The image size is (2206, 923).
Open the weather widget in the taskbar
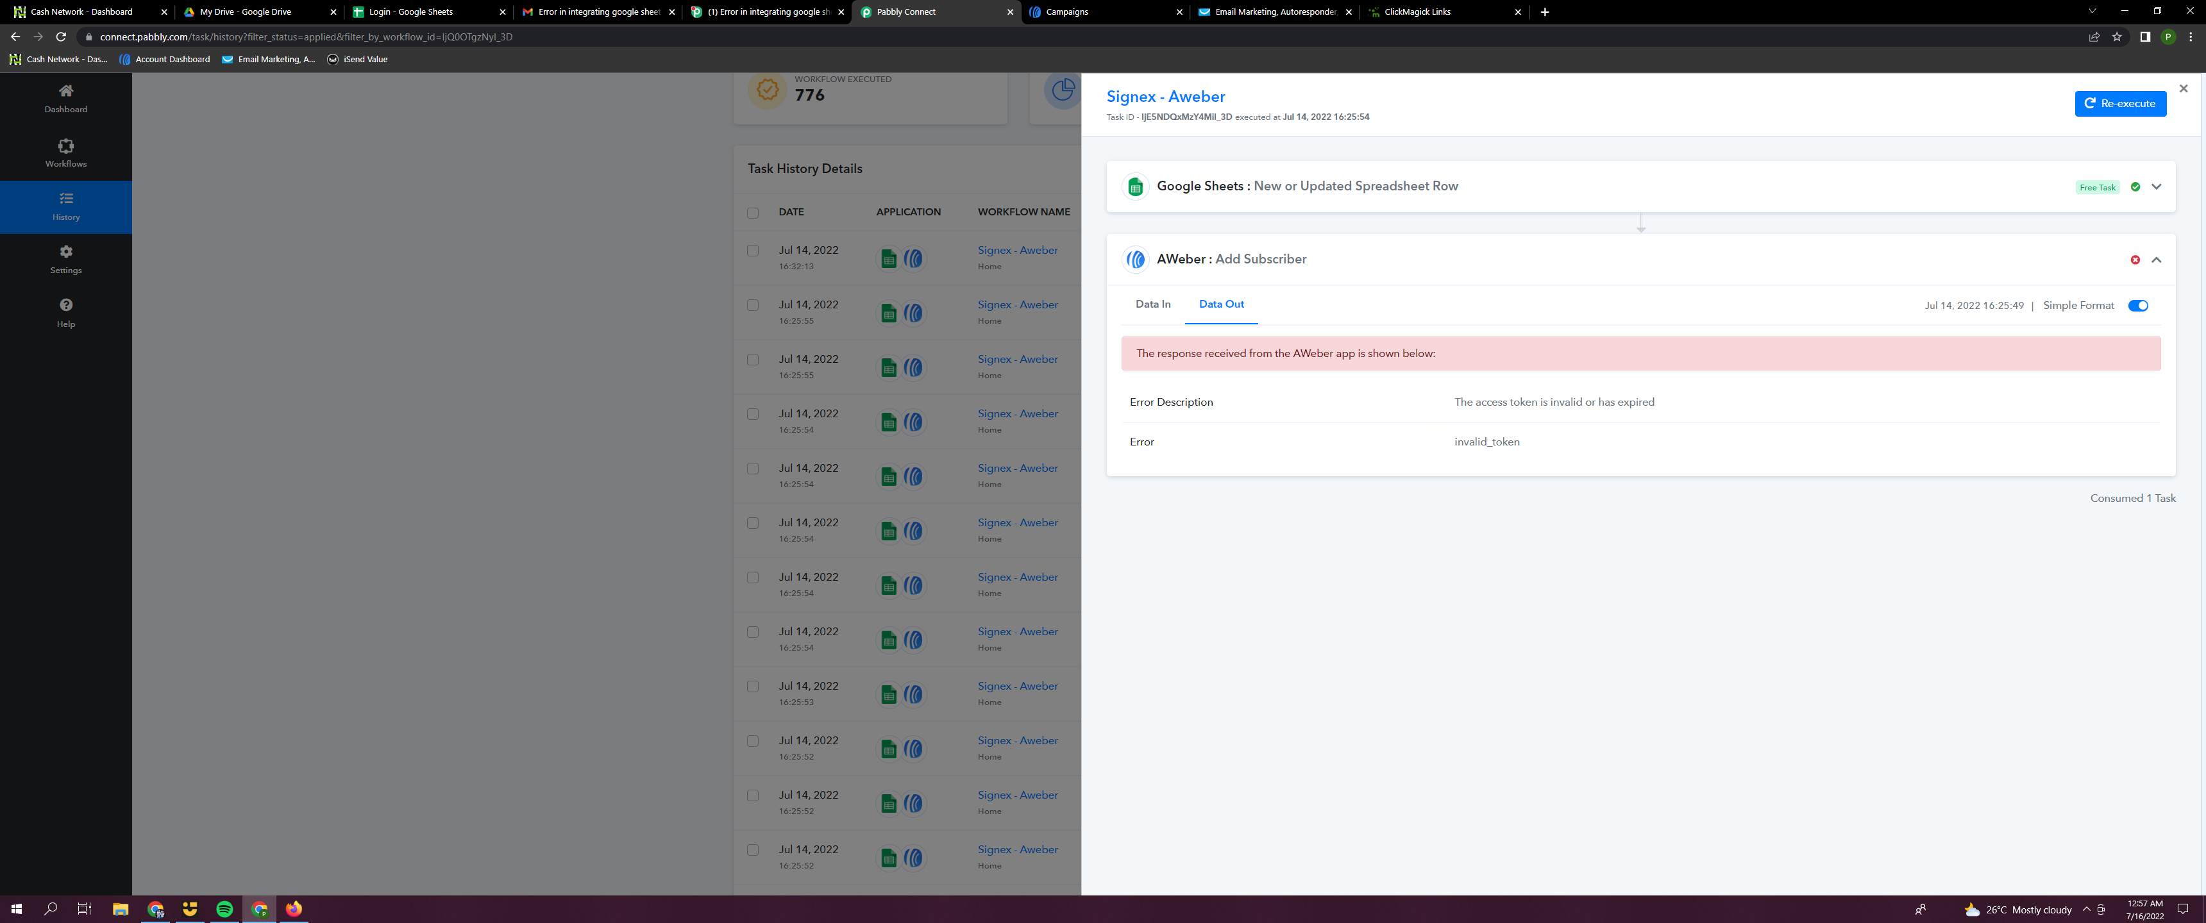[x=2017, y=910]
